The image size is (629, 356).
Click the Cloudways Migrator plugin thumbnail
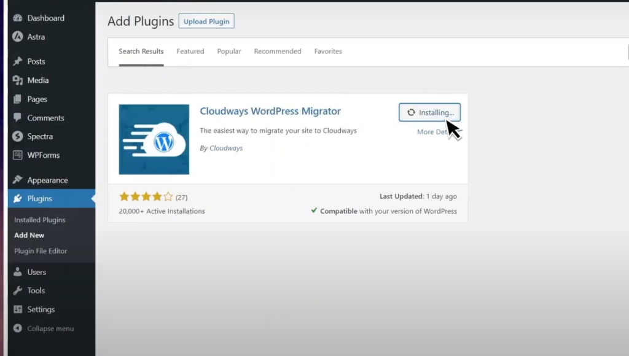click(154, 139)
